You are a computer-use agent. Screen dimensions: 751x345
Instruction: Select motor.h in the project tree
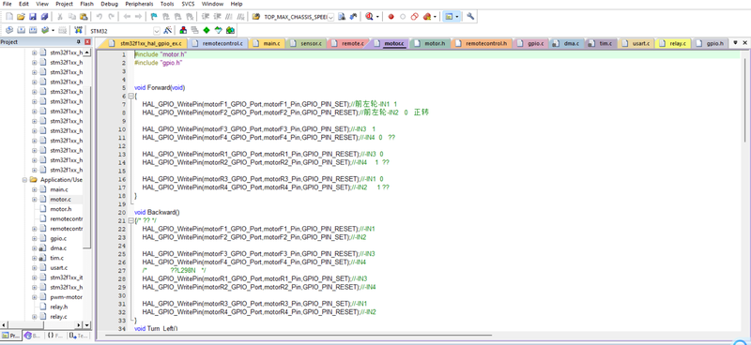pos(61,209)
